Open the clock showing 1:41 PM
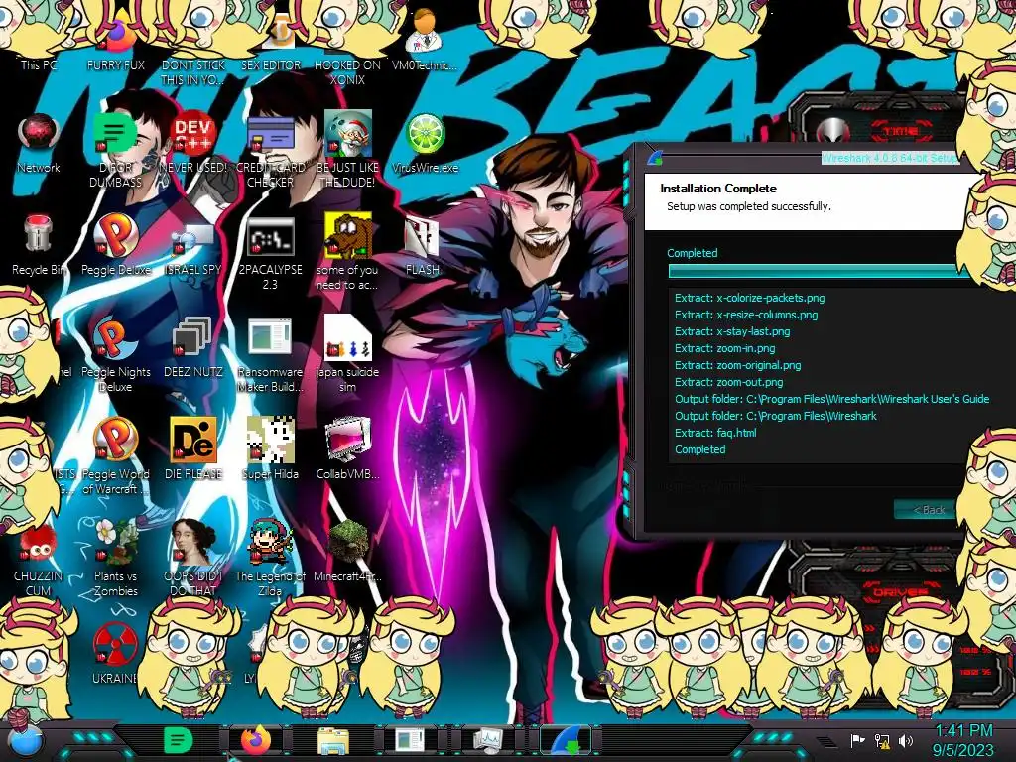 [963, 731]
